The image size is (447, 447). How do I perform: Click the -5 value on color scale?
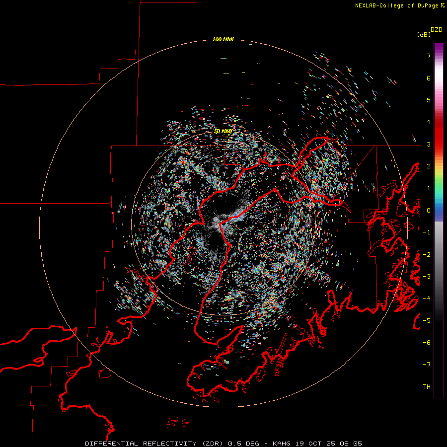[427, 321]
